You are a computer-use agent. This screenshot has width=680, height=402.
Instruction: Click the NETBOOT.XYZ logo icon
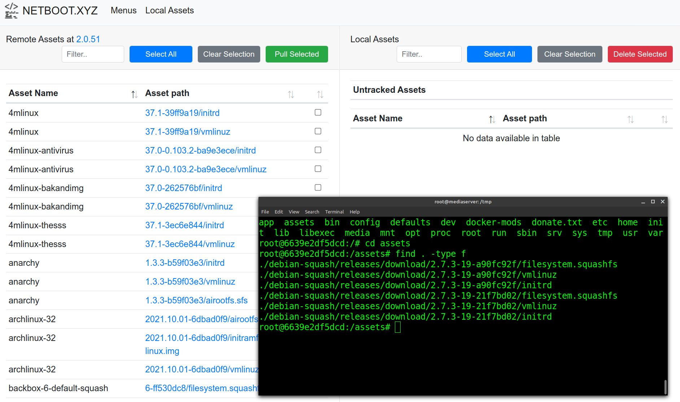coord(11,10)
